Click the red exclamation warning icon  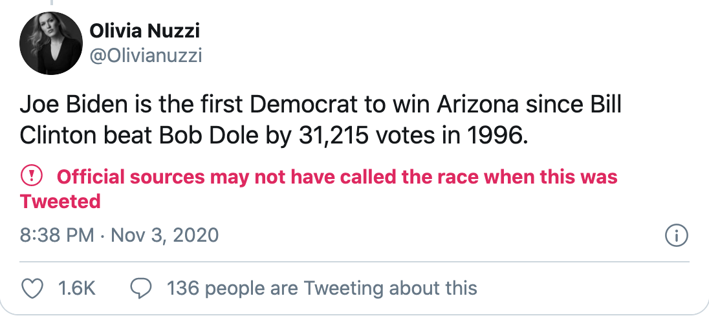[32, 176]
